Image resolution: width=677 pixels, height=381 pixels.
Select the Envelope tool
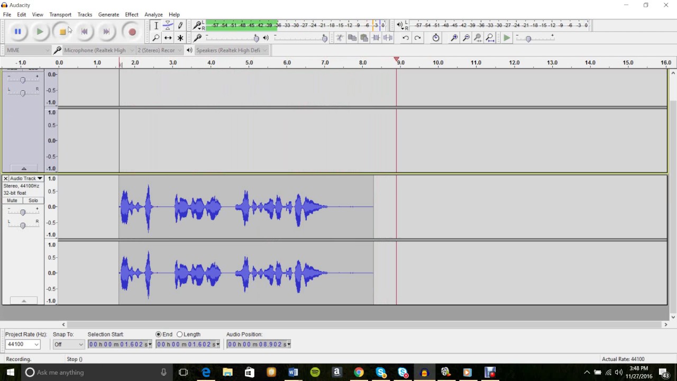pos(168,25)
